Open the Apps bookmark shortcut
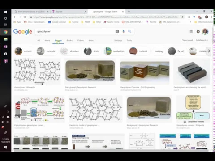This screenshot has height=161, width=215. pos(17,22)
